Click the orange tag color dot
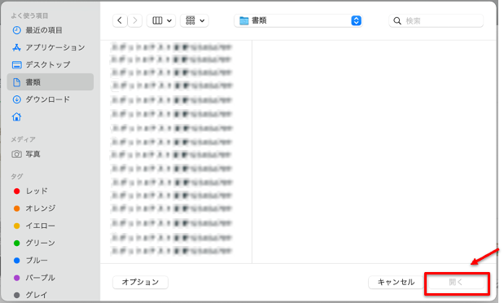The height and width of the screenshot is (303, 504). [x=17, y=209]
